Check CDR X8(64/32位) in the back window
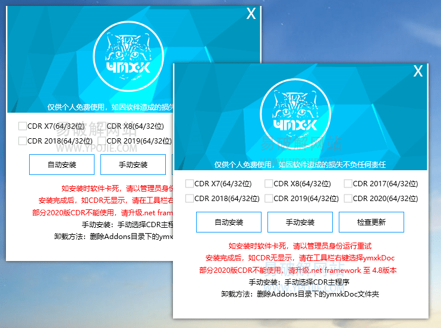The width and height of the screenshot is (441, 328). click(x=102, y=126)
